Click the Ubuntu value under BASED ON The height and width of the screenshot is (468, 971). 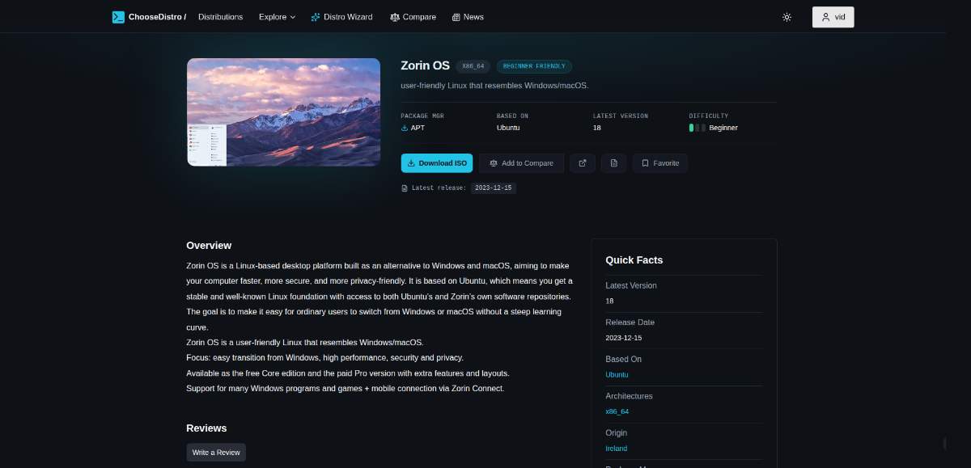508,128
